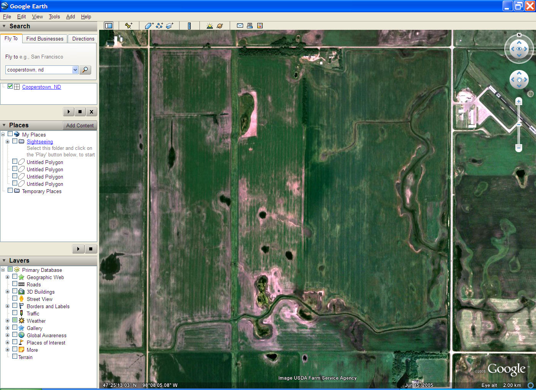This screenshot has height=390, width=536.
Task: Select the ruler measurement tool
Action: [189, 26]
